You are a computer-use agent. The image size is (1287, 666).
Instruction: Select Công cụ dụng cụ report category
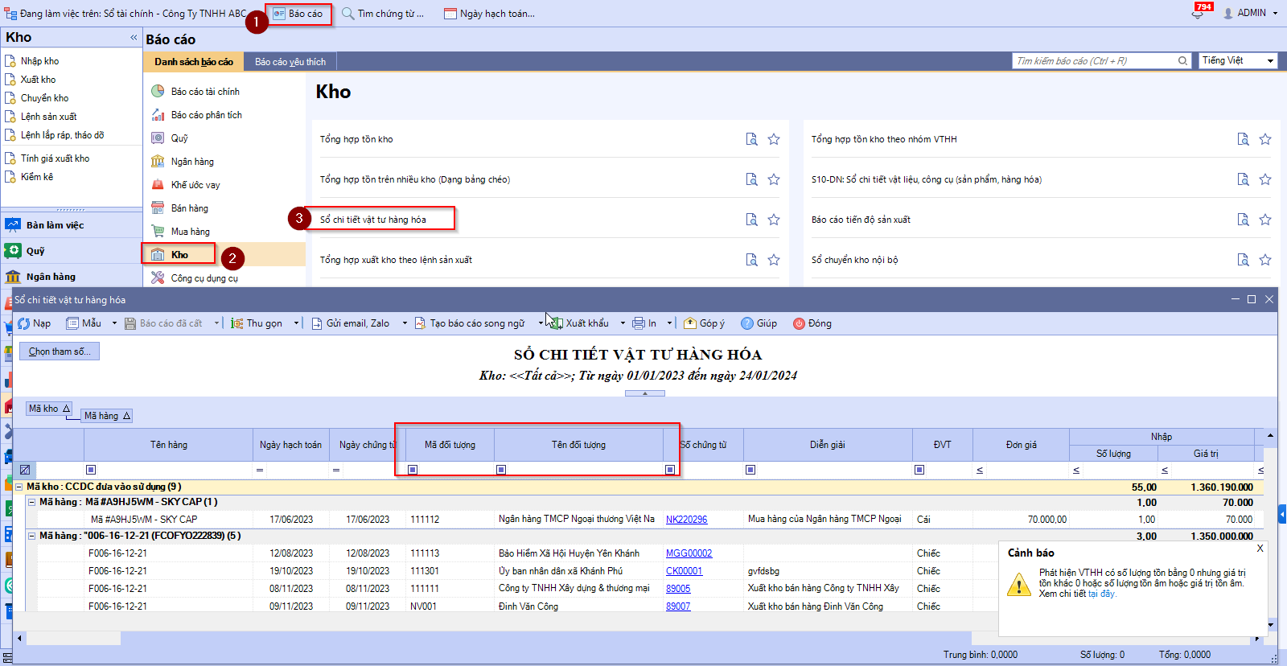[x=204, y=278]
